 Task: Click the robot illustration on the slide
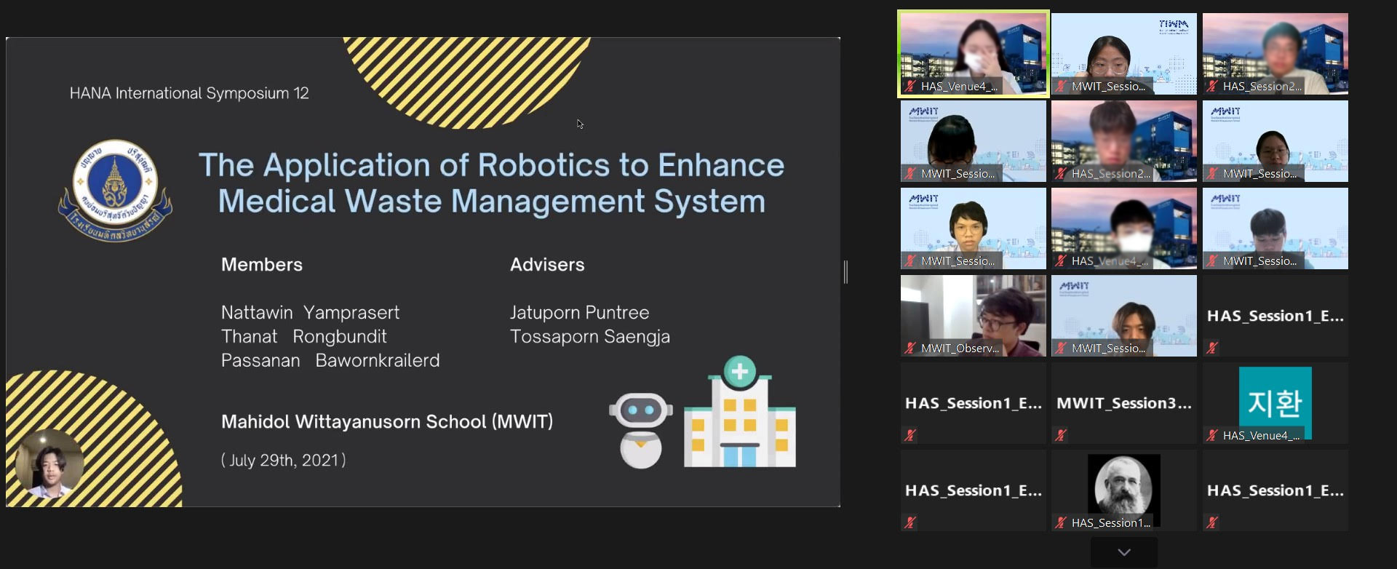[x=640, y=430]
